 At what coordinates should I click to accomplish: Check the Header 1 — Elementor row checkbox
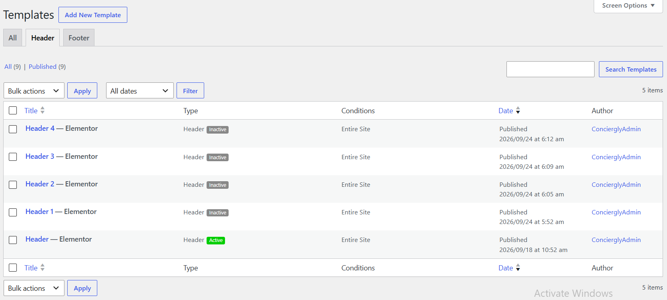[x=13, y=212]
